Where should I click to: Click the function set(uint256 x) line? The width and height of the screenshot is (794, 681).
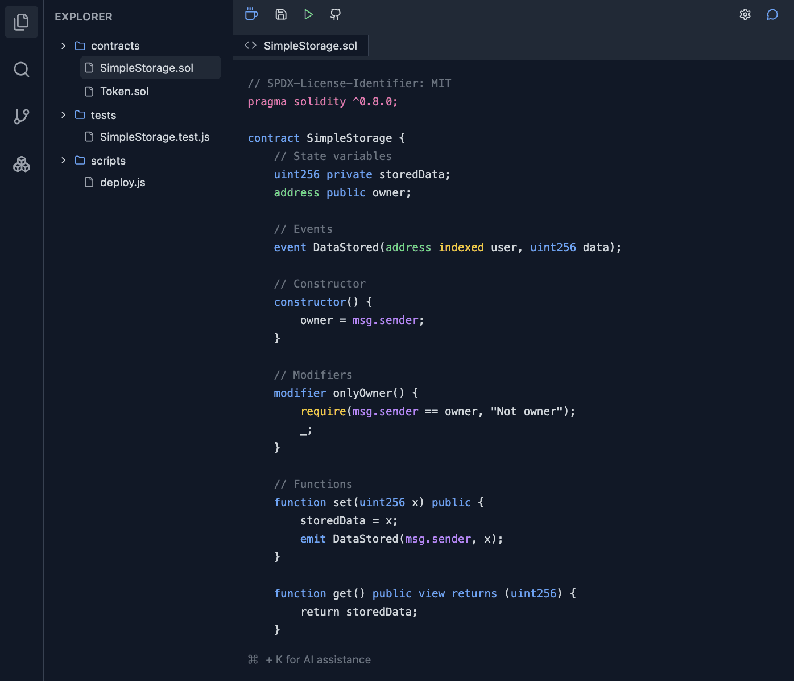[x=379, y=502]
